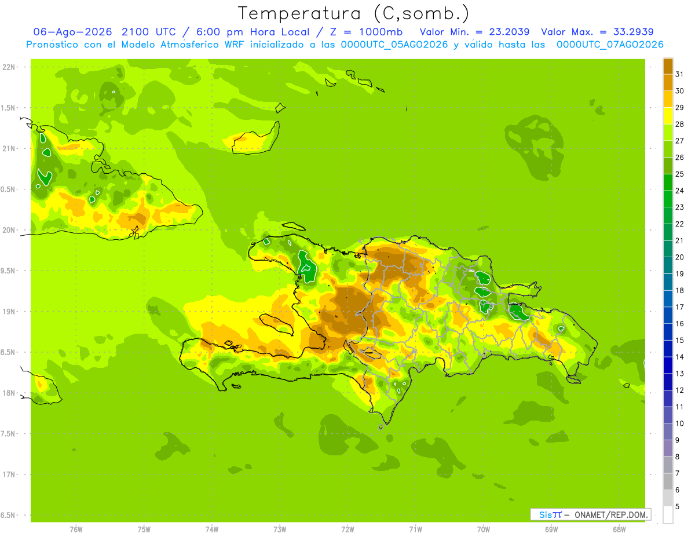695x537 pixels.
Task: Click "6:00 pm Hora Local" text
Action: pos(253,32)
